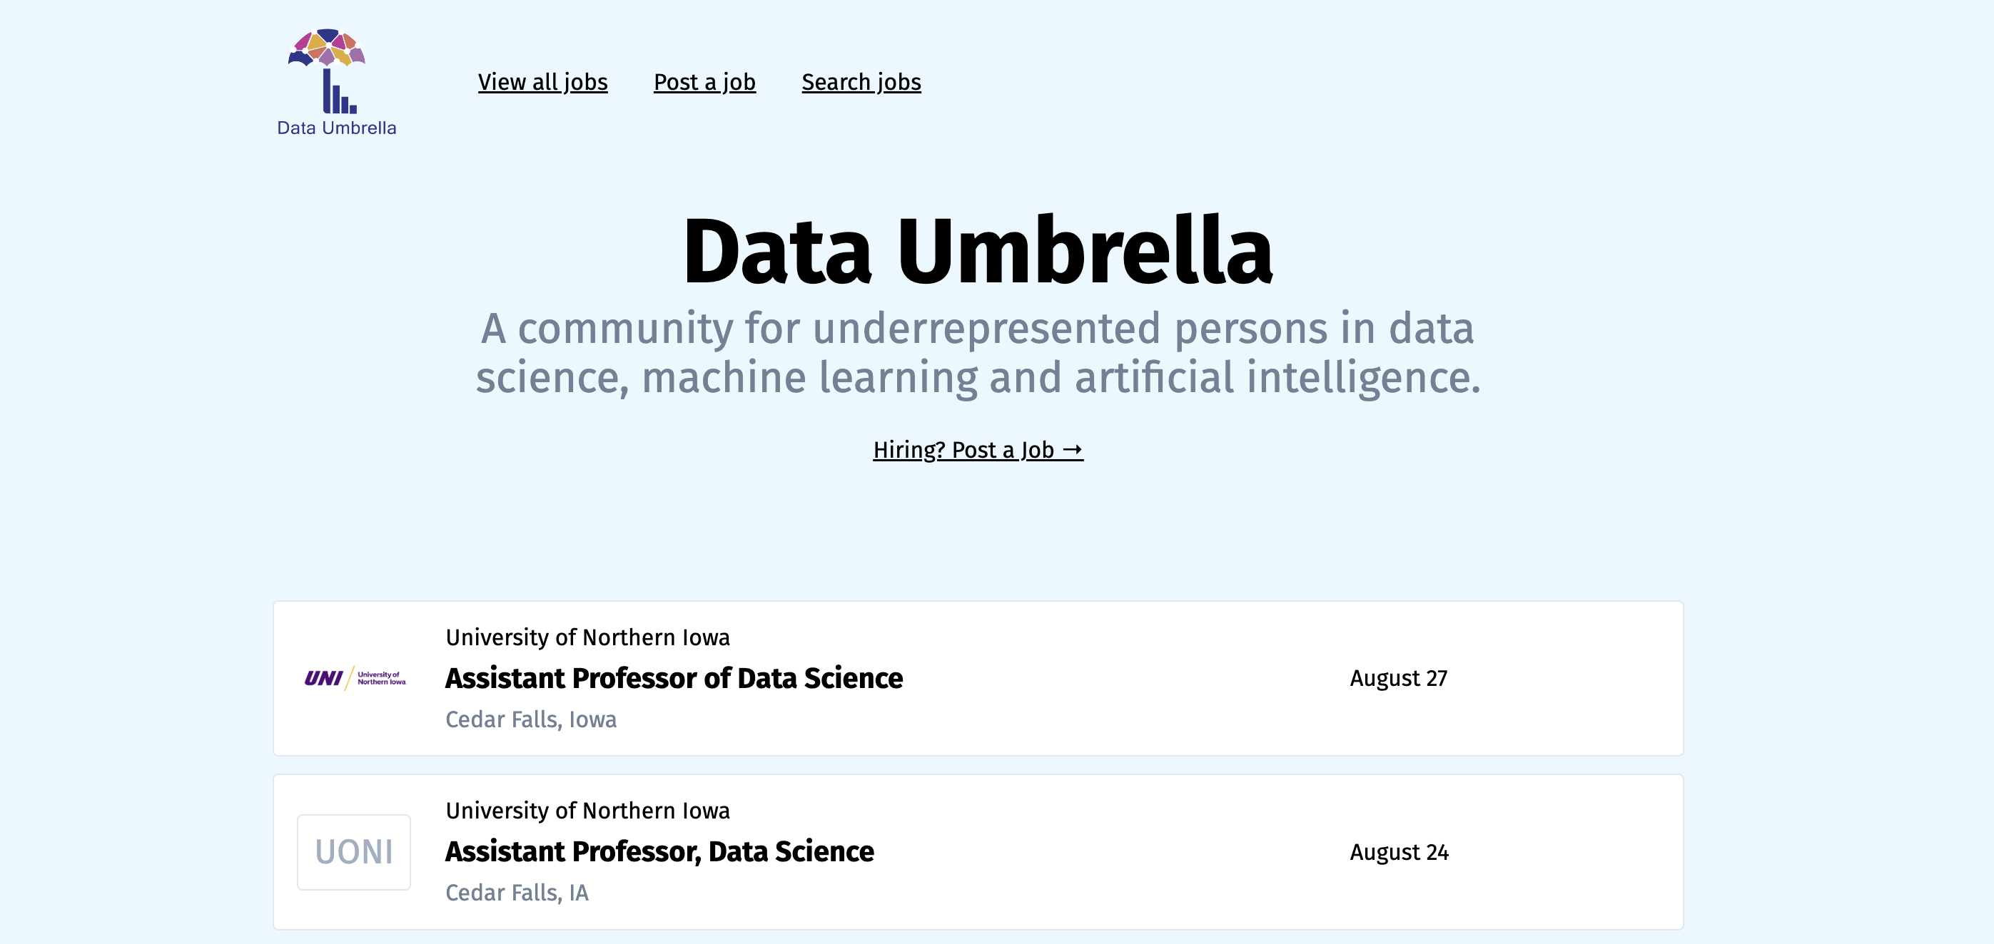Open the Assistant Professor, Data Science posting
Screen dimensions: 1994x944
point(659,851)
